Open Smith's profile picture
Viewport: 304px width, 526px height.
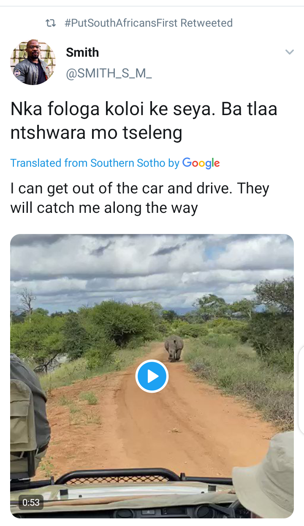(33, 62)
